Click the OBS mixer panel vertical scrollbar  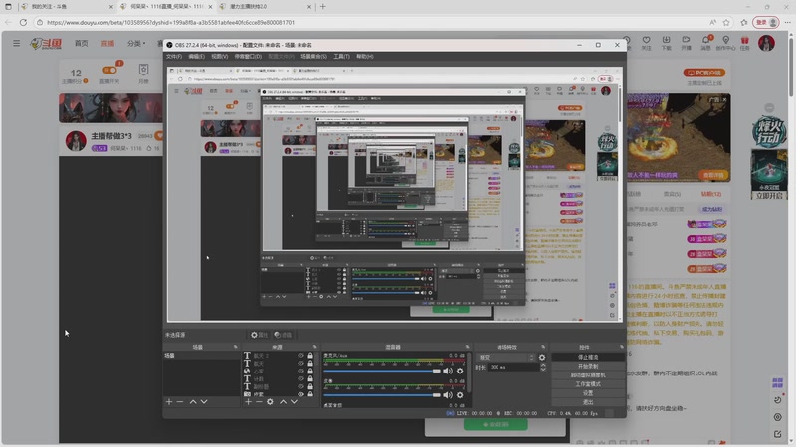tap(469, 372)
